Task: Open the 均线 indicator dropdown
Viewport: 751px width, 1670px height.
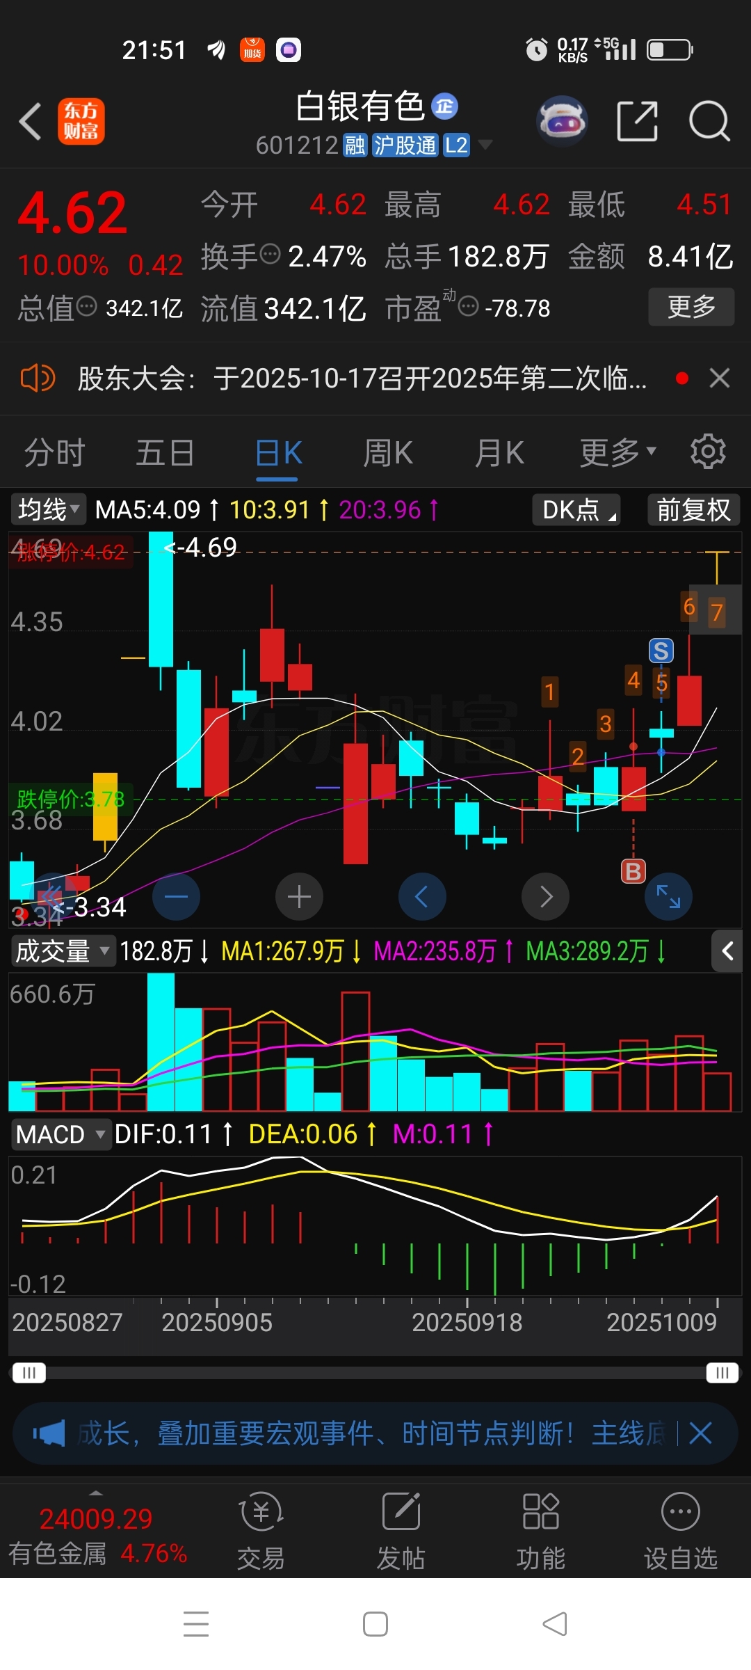Action: [x=48, y=509]
